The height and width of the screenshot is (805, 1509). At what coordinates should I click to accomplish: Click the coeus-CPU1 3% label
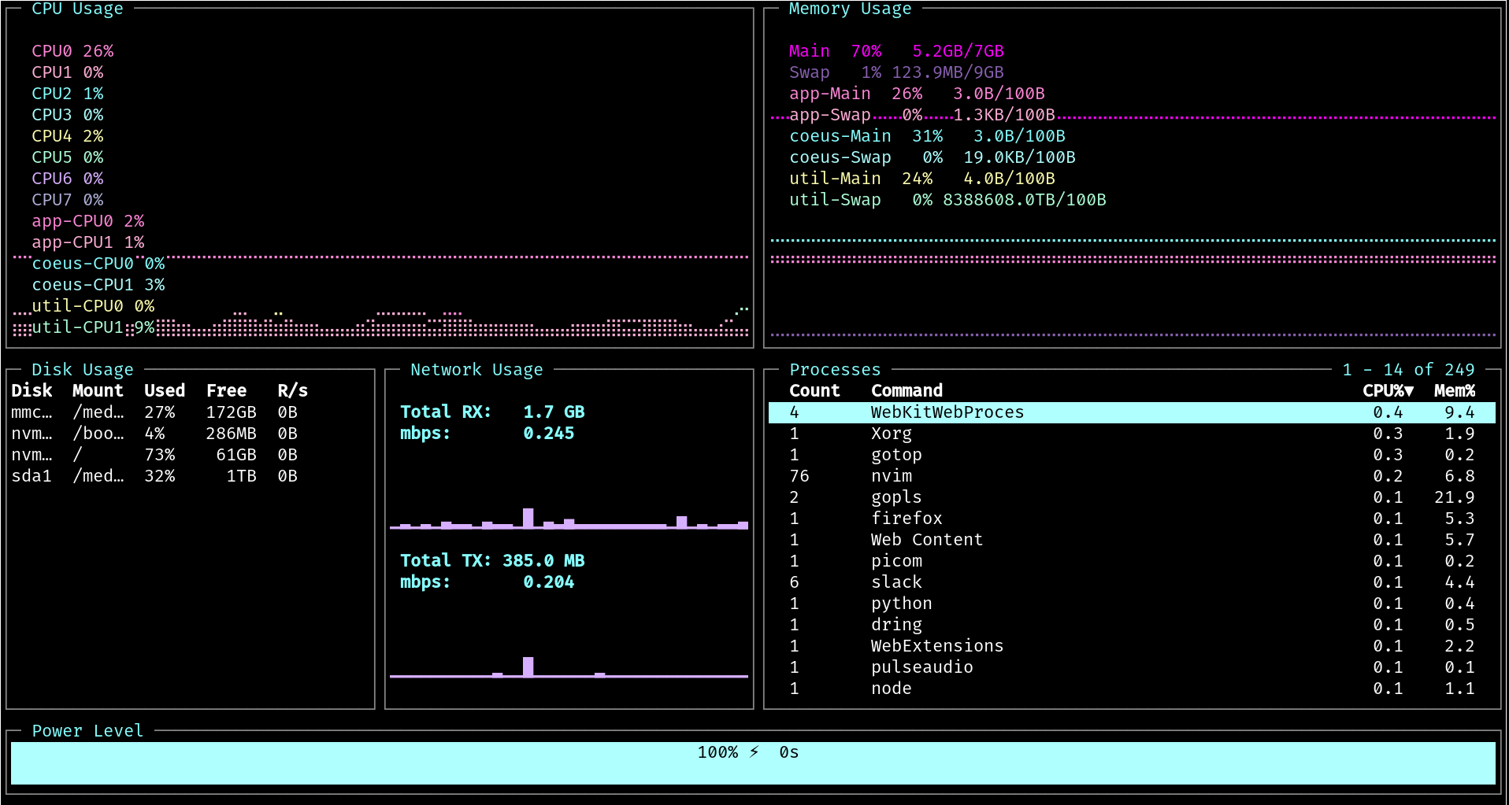click(x=98, y=285)
